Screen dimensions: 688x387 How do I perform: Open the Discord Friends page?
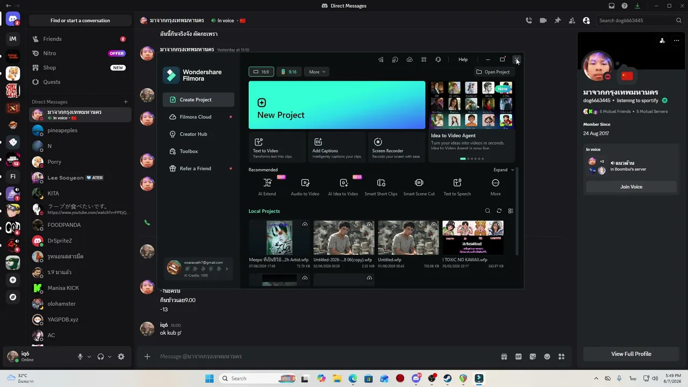(80, 39)
